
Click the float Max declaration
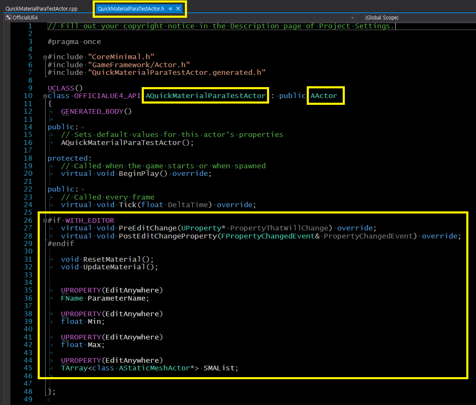(83, 345)
